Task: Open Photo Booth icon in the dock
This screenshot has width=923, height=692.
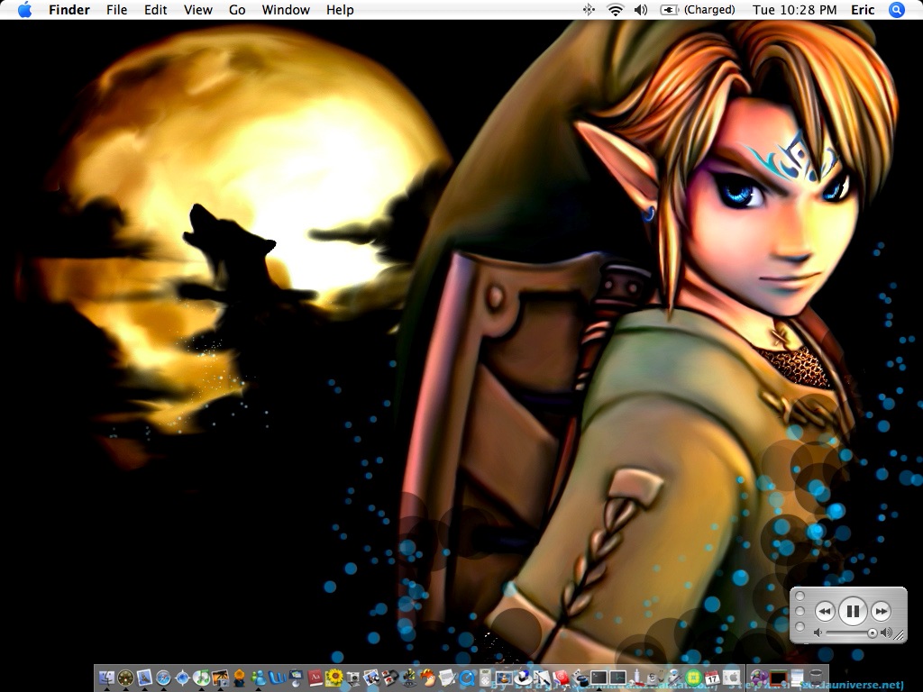Action: point(391,678)
